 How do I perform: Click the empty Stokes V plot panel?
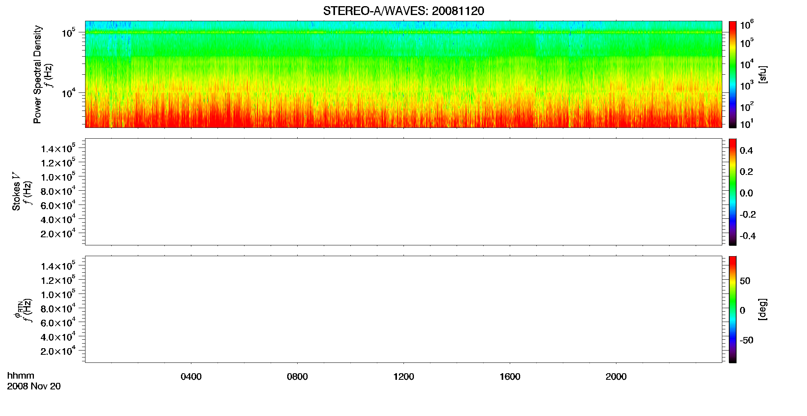click(x=403, y=192)
